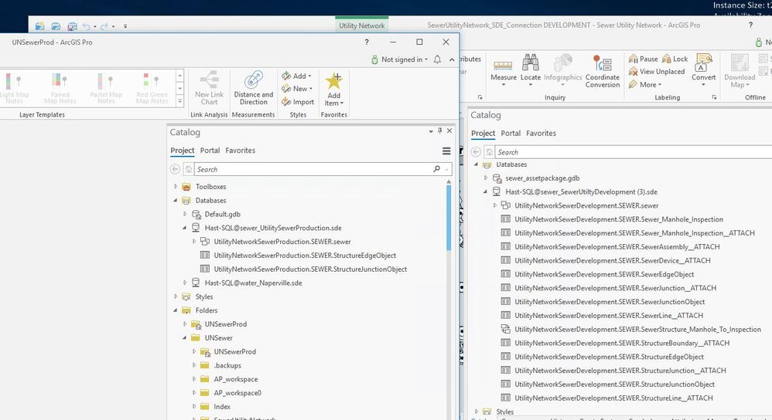The height and width of the screenshot is (420, 772).
Task: Switch to Portal tab in front Catalog
Action: click(x=210, y=151)
